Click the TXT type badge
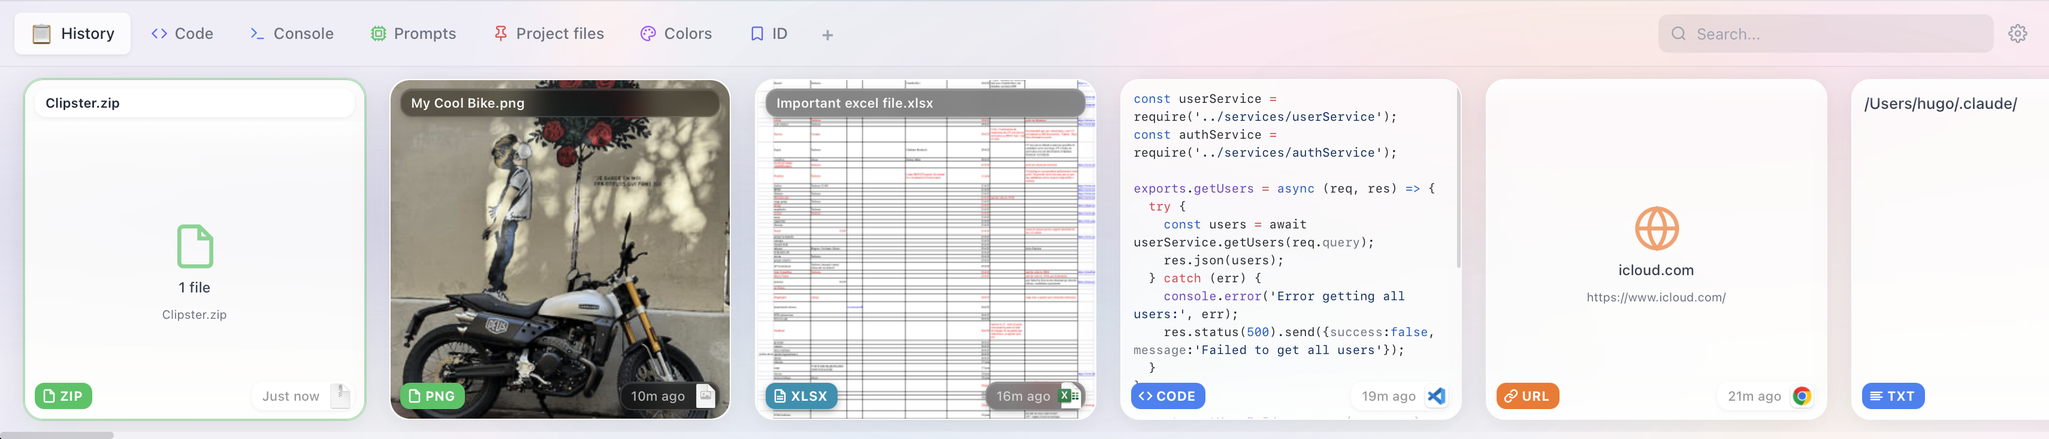 1892,395
